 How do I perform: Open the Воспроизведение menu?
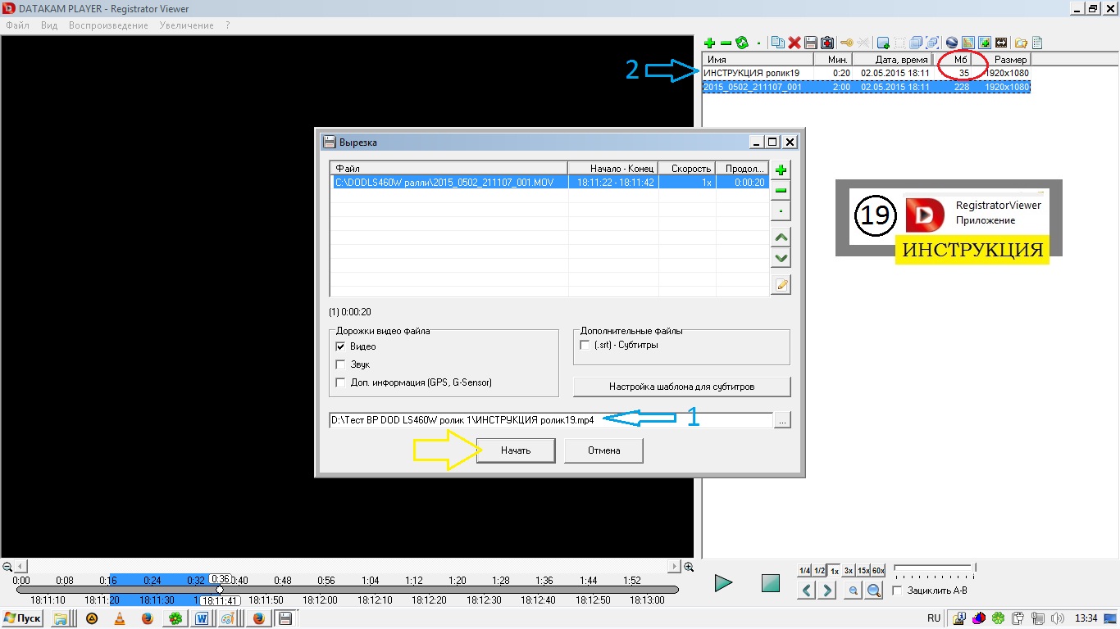tap(108, 25)
